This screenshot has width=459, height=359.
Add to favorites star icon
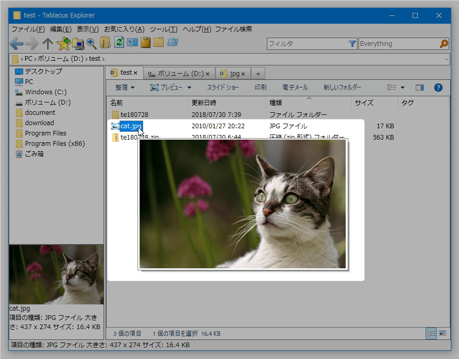click(x=63, y=43)
